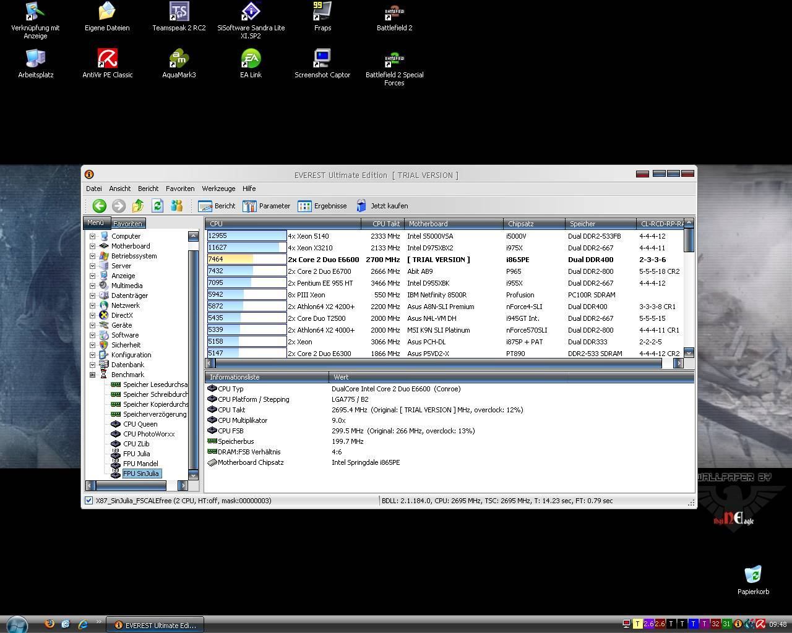Select the Software icon in tree
Screen dimensions: 792x633
coord(104,335)
